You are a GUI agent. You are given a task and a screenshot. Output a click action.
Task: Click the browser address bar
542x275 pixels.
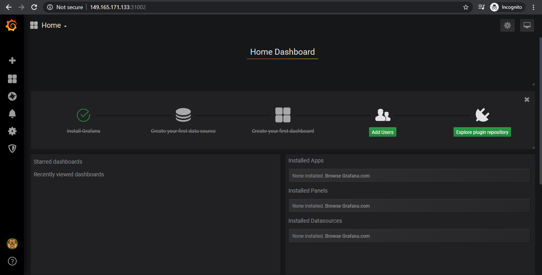point(119,7)
